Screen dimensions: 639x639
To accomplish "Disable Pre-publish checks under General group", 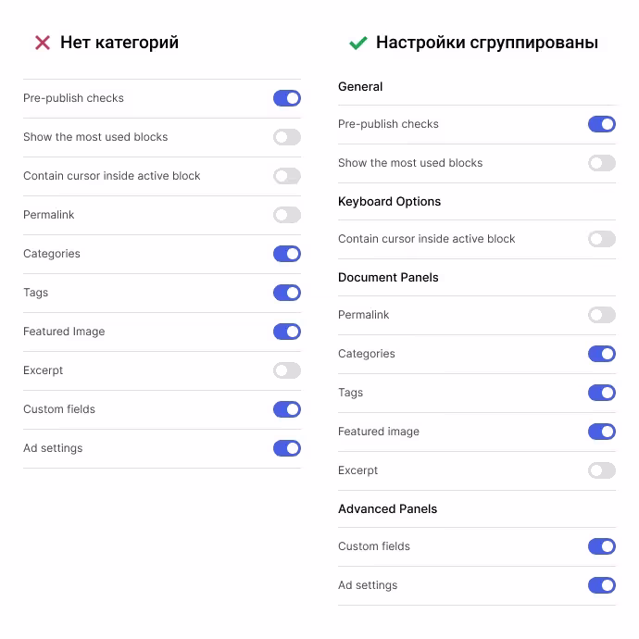I will [602, 124].
